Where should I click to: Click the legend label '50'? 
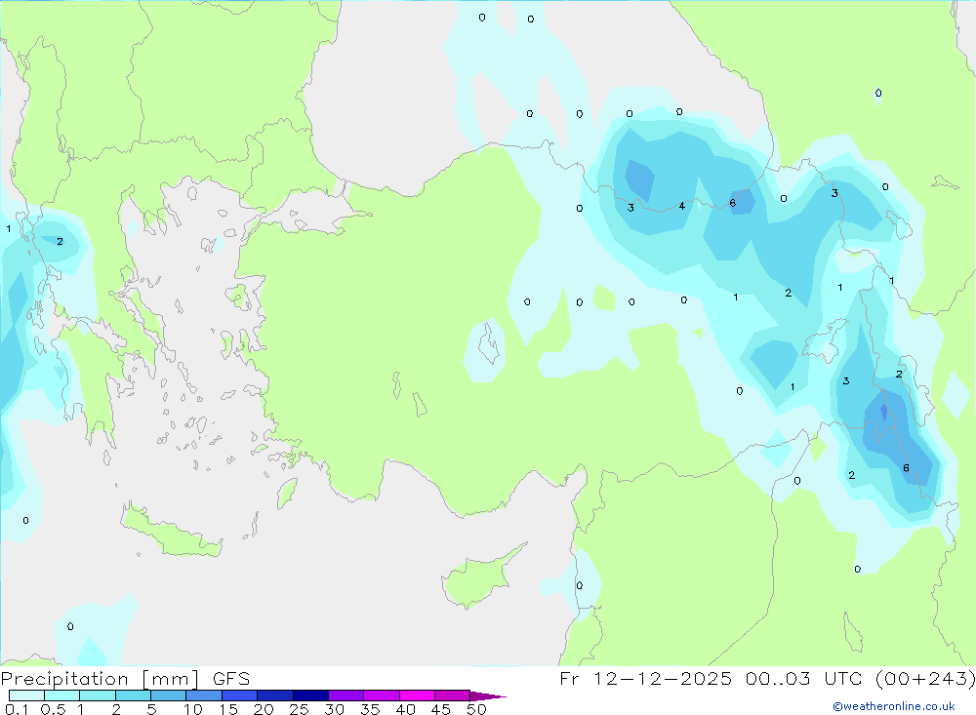476,709
